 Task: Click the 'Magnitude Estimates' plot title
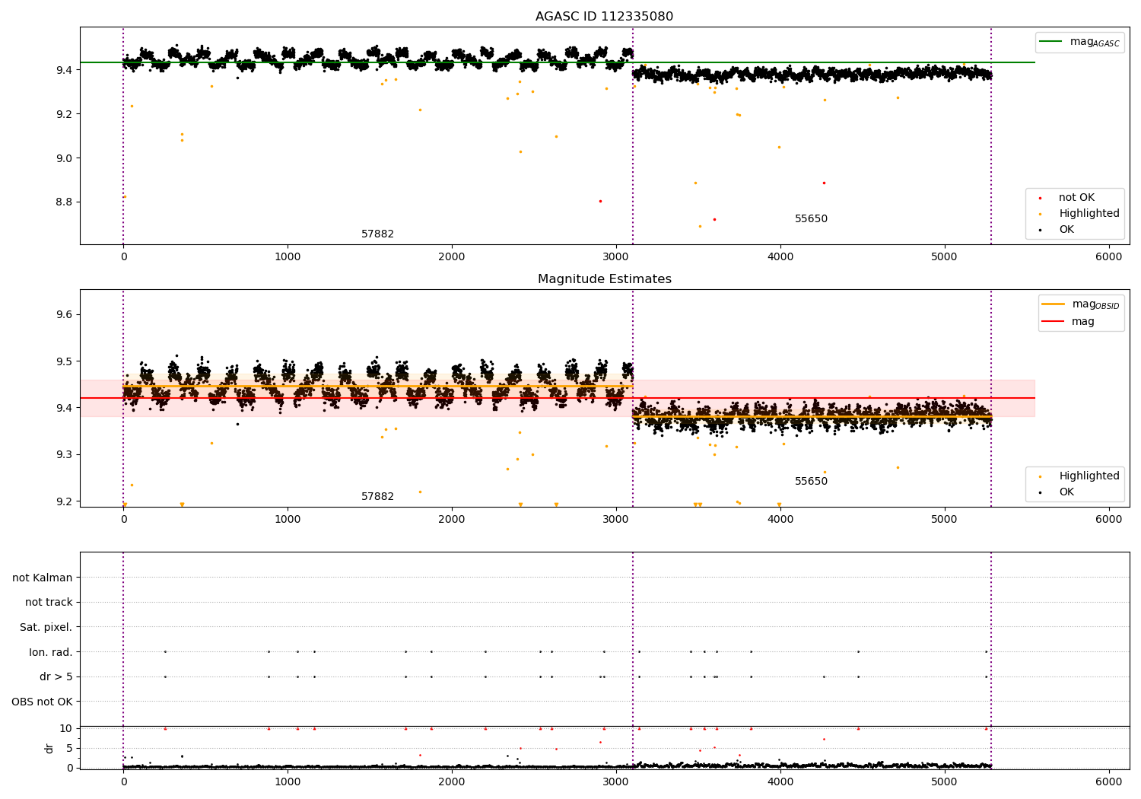604,279
